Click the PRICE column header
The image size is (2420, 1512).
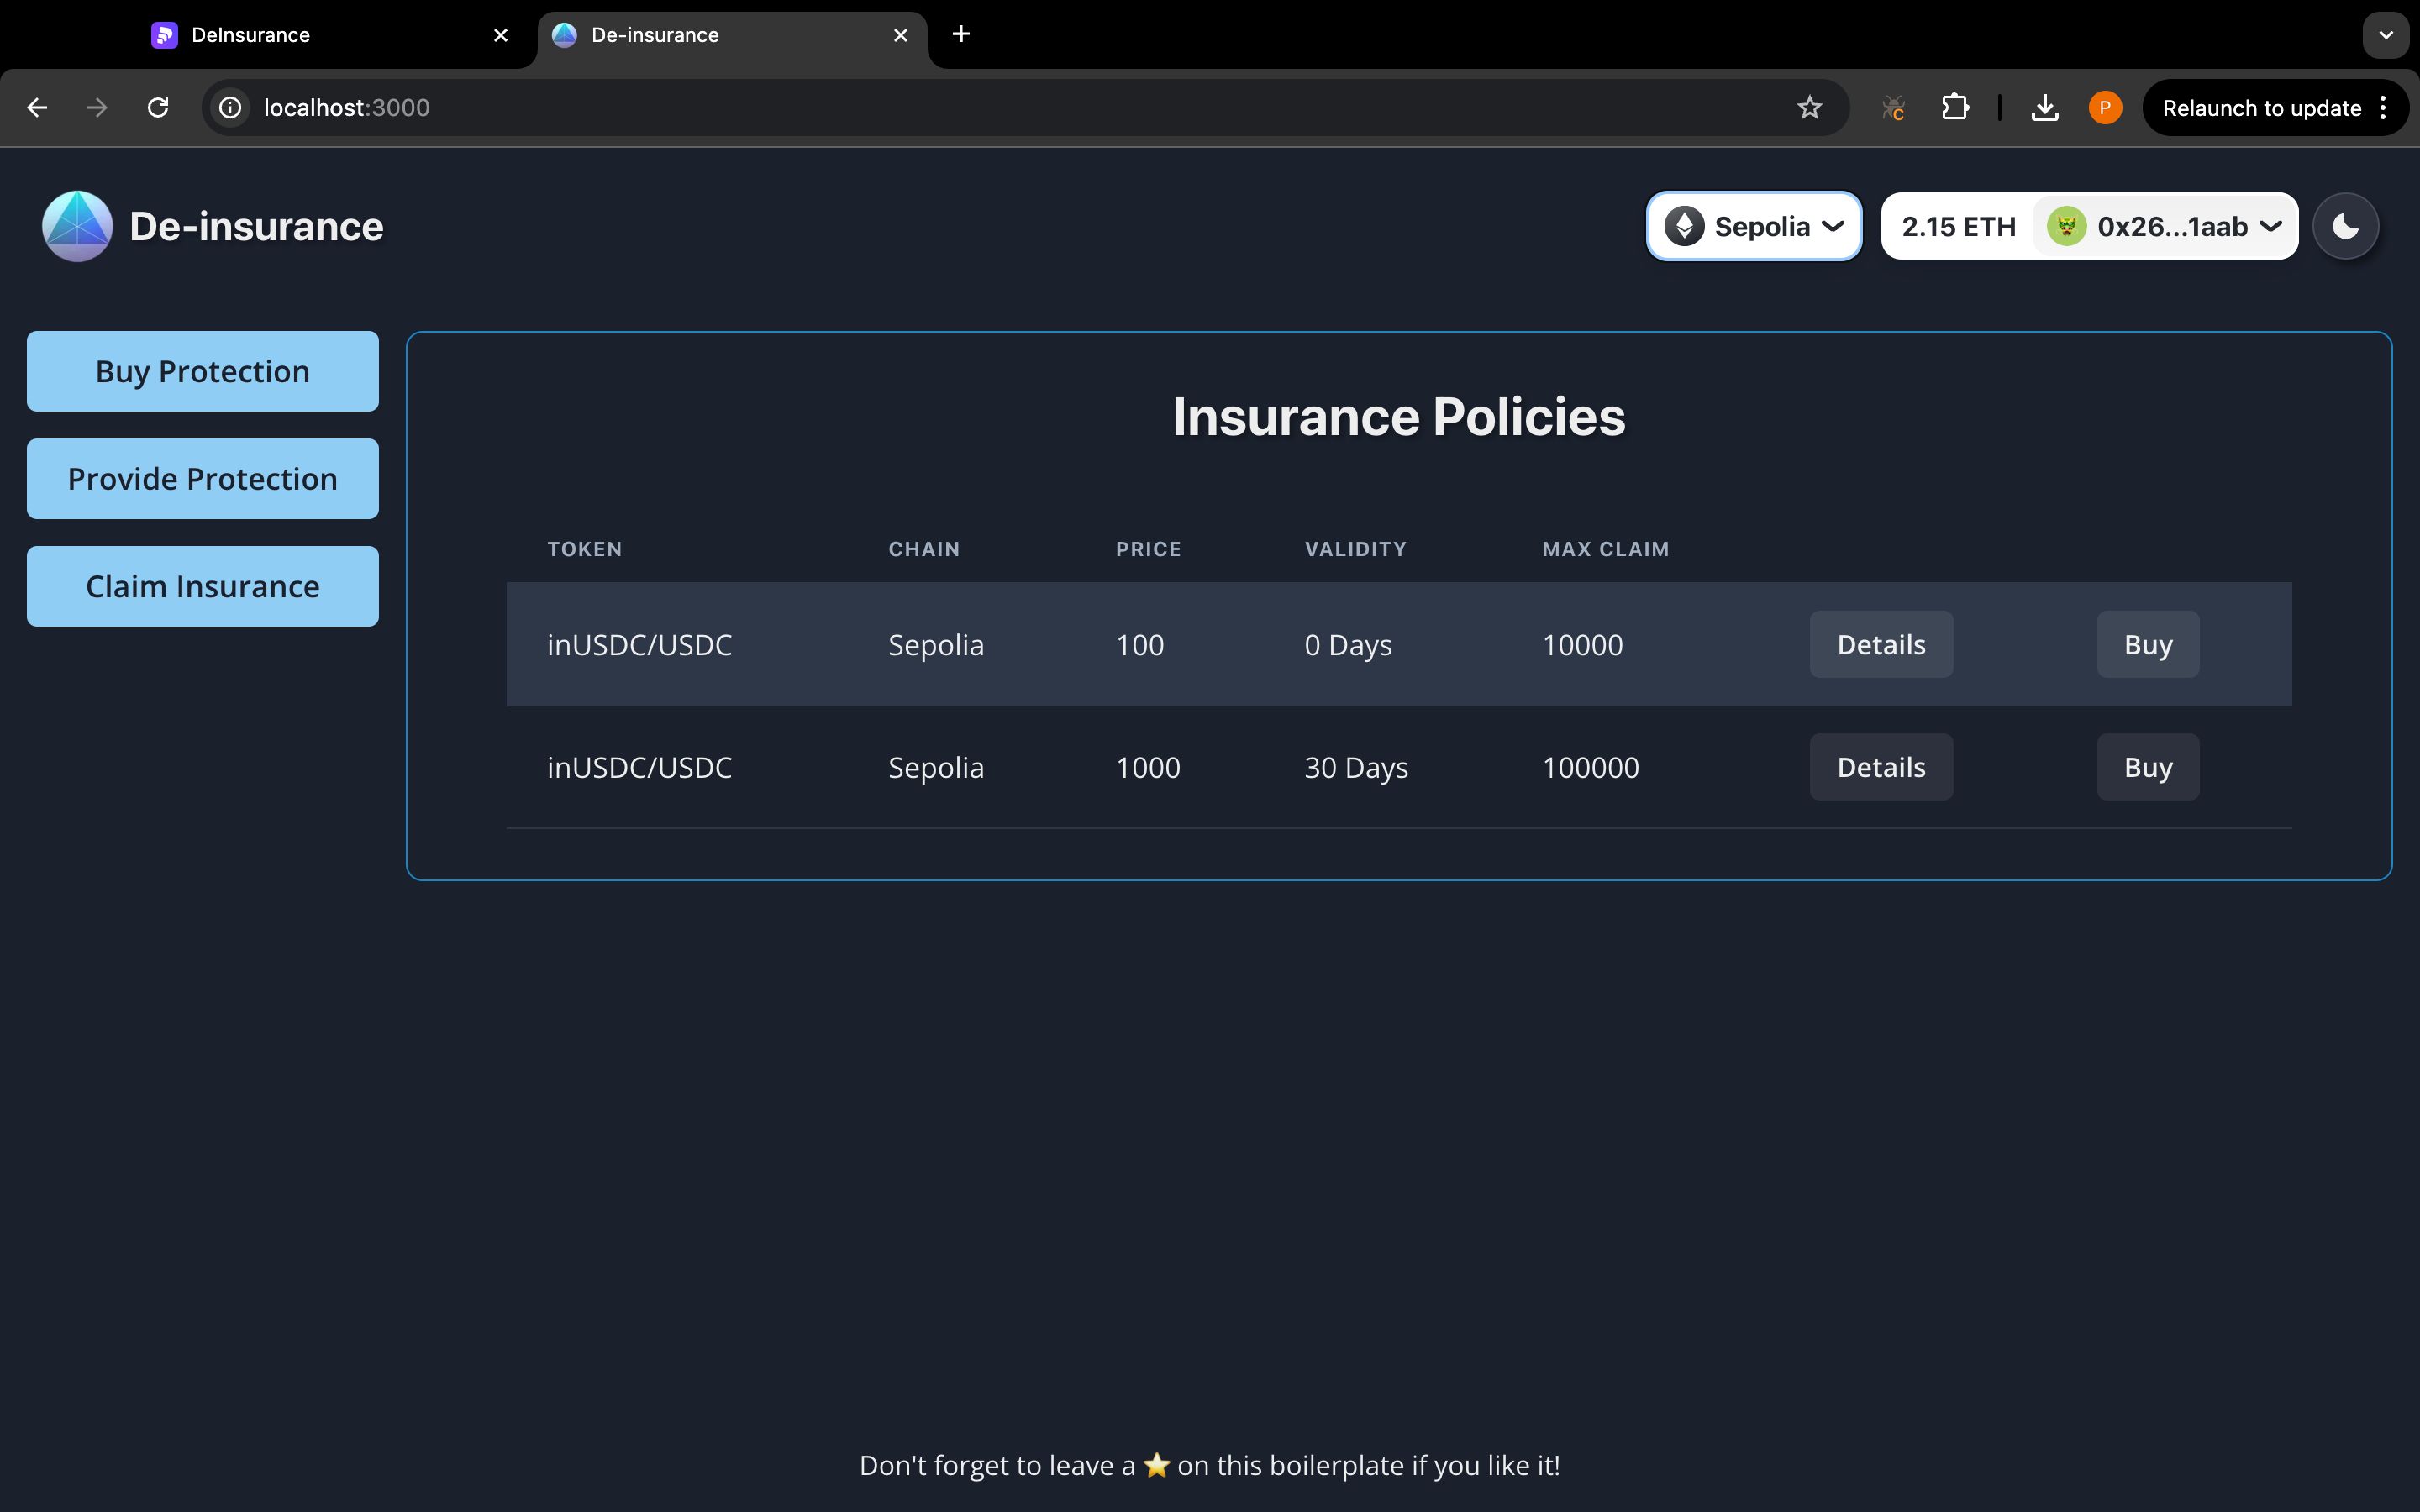[1148, 549]
